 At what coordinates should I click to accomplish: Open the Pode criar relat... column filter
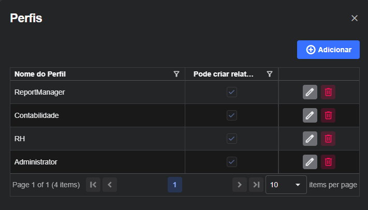tap(270, 74)
